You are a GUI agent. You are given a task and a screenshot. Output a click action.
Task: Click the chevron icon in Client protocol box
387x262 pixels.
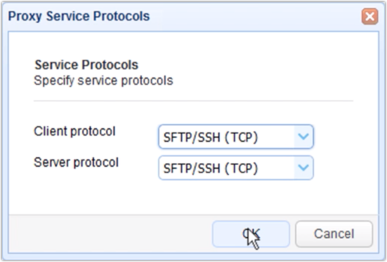[303, 136]
